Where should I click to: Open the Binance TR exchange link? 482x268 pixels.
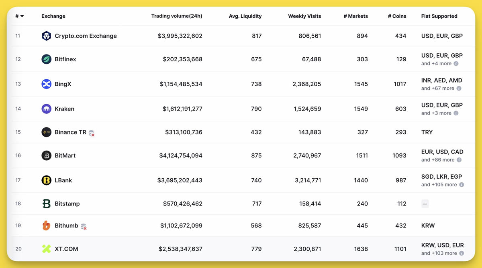click(x=70, y=132)
